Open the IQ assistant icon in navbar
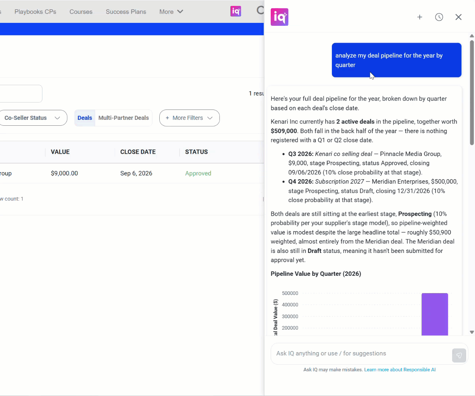Screen dimensions: 475x396 pyautogui.click(x=236, y=11)
